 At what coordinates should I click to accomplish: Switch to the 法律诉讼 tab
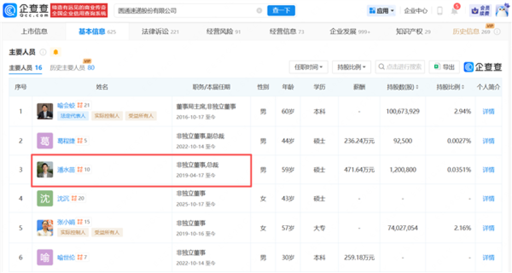click(160, 32)
